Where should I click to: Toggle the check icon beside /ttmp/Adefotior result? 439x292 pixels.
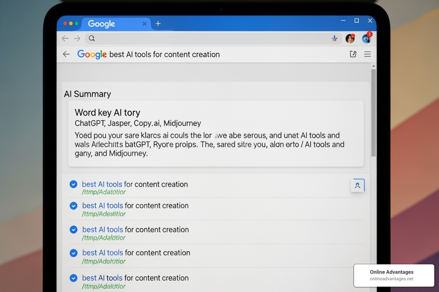click(74, 253)
